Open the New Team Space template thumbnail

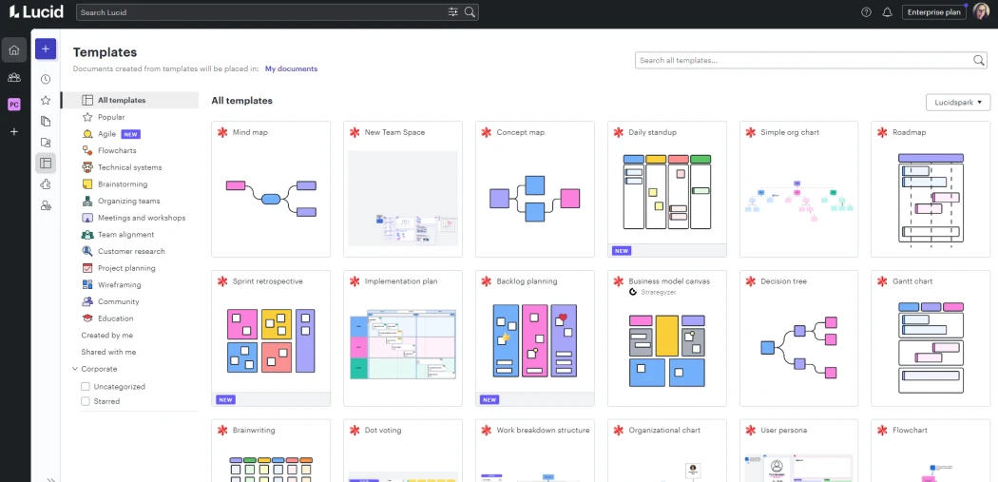coord(403,199)
